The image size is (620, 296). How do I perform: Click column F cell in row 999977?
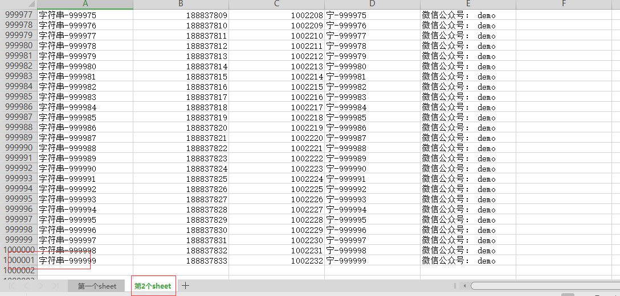[x=564, y=15]
